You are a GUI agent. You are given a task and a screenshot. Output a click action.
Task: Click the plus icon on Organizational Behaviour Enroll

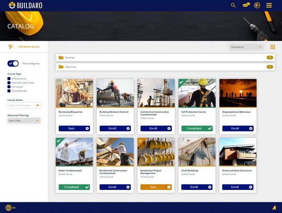251,129
